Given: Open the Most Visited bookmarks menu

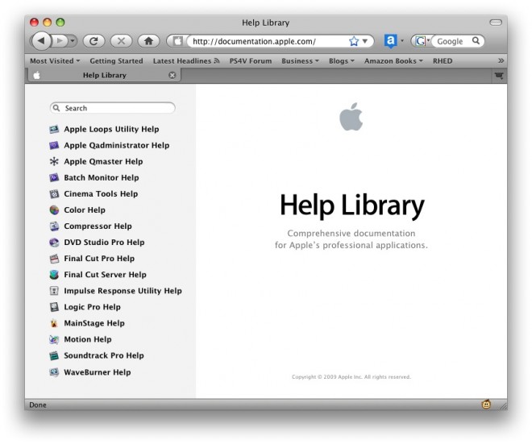Looking at the screenshot, I should pyautogui.click(x=55, y=61).
